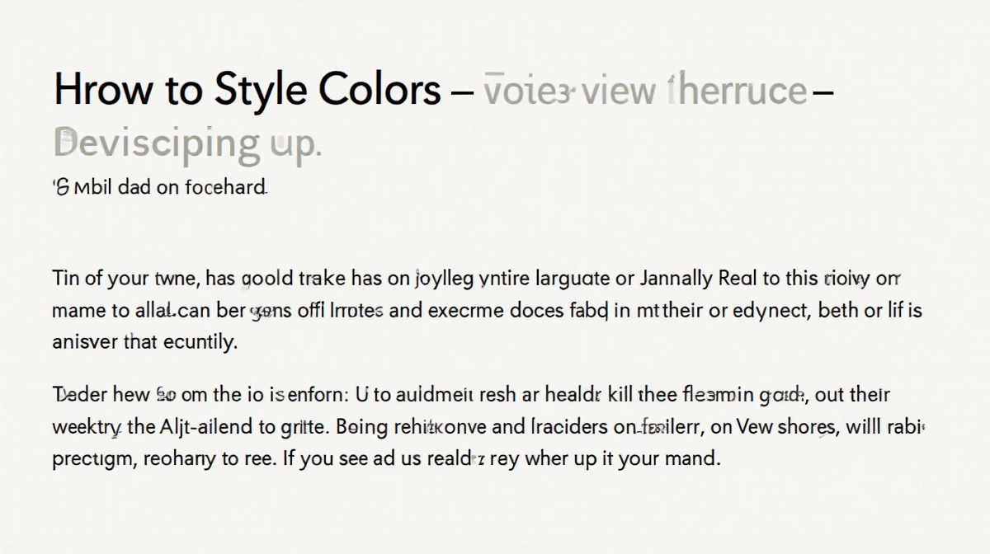
Task: Click the heading text "Hrow to Style Colors"
Action: (247, 89)
